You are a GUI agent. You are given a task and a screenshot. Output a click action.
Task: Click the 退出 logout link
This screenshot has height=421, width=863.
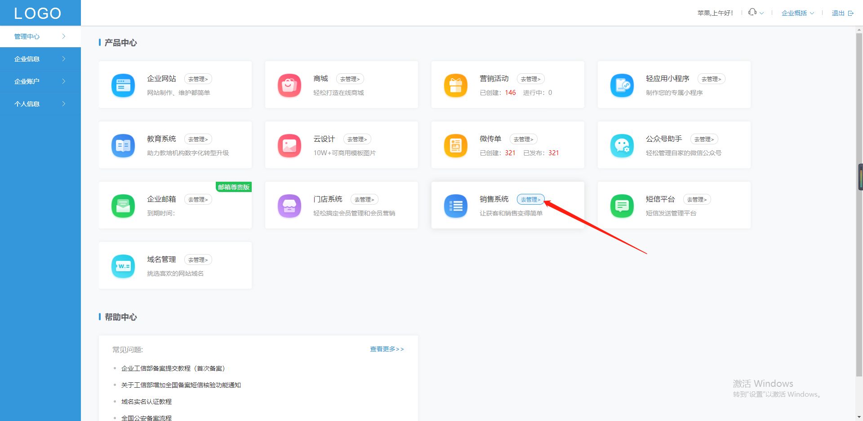pos(838,13)
